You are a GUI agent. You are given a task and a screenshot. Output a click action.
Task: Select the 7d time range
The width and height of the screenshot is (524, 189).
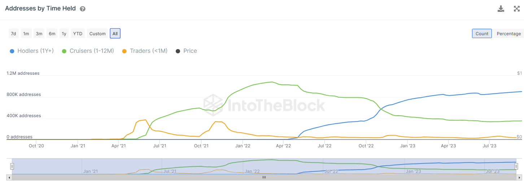[x=13, y=33]
